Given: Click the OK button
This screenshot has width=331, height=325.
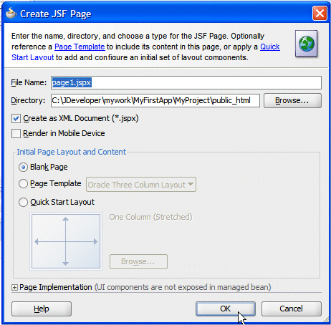Looking at the screenshot, I should pos(226,309).
